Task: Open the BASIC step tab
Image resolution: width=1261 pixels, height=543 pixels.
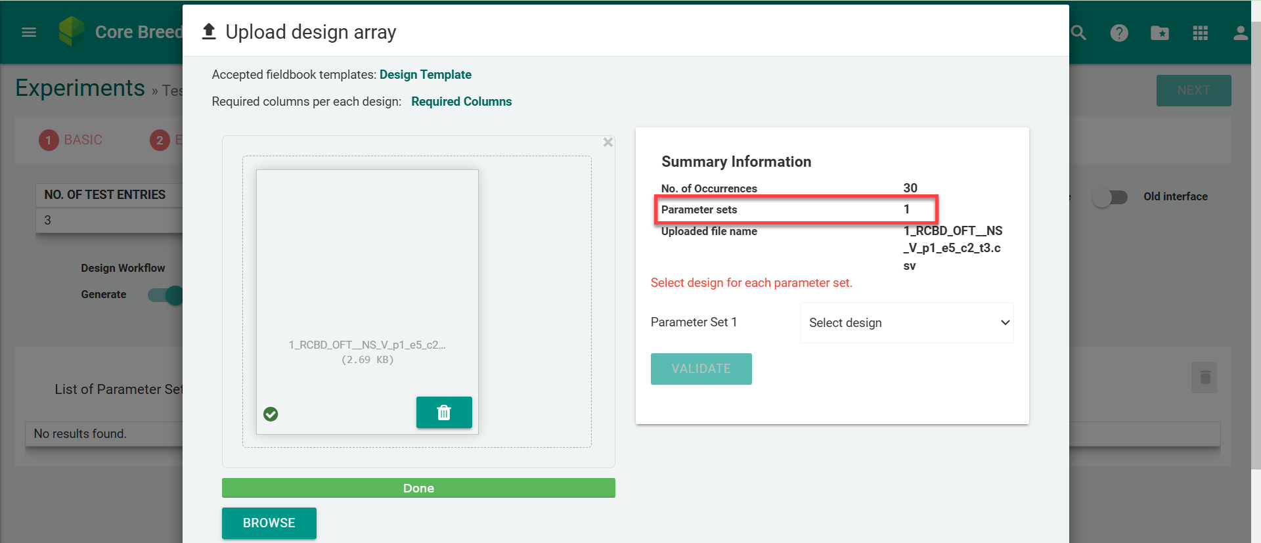Action: coord(71,140)
